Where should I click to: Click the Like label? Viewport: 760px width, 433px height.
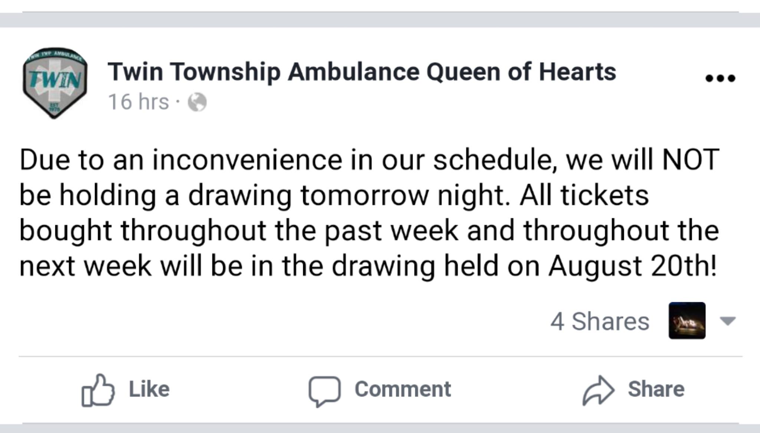coord(149,389)
